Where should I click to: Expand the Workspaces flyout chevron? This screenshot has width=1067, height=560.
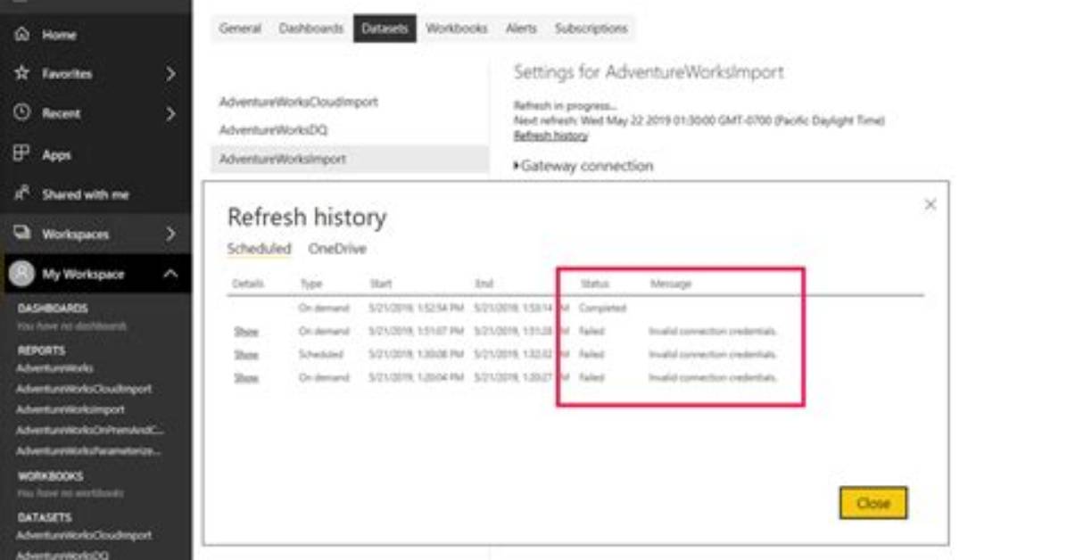tap(170, 234)
